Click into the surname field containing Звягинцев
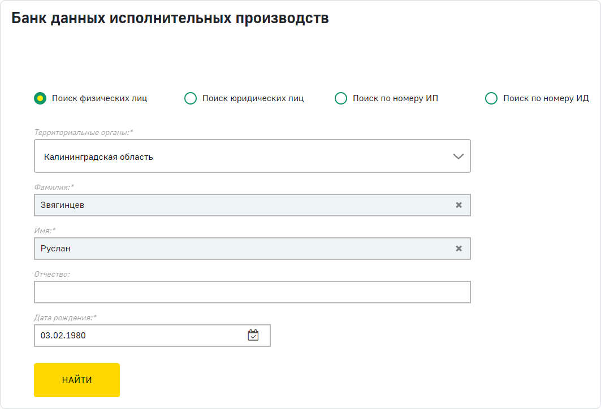This screenshot has width=601, height=409. pos(237,205)
